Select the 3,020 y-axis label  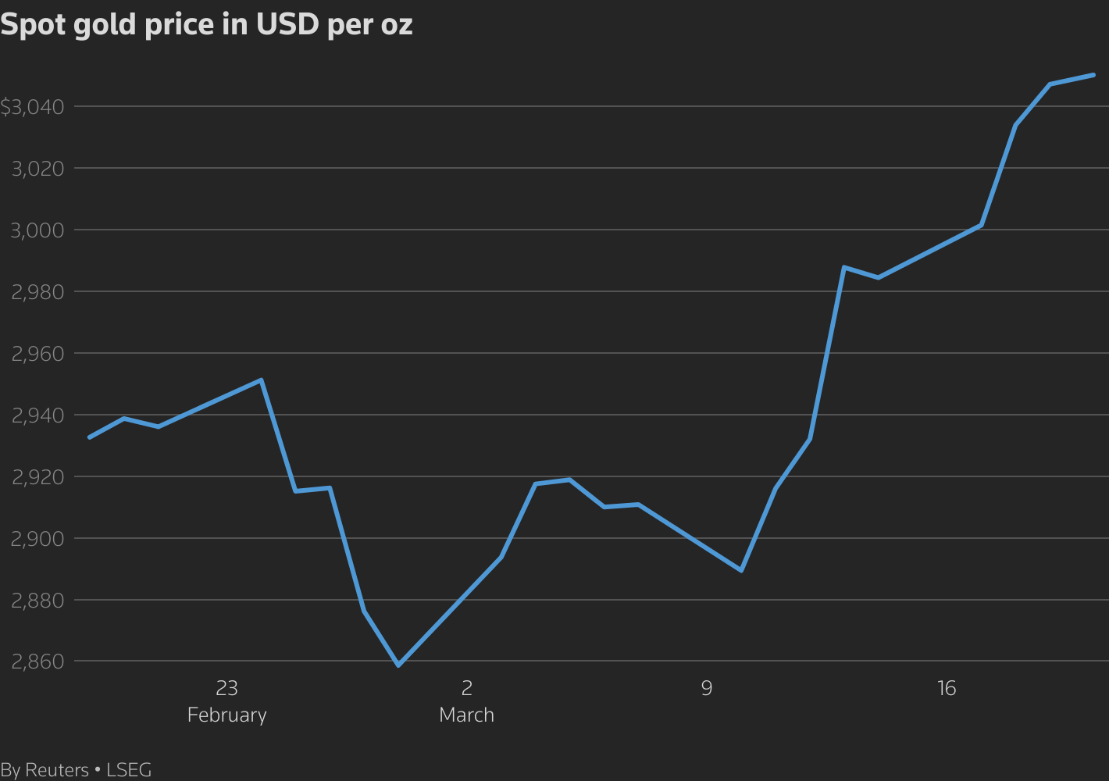[x=37, y=169]
